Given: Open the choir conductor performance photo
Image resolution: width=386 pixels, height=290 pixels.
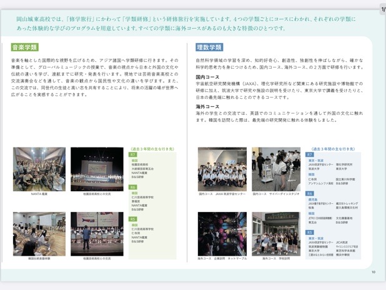Looking at the screenshot, I should click(x=97, y=234).
